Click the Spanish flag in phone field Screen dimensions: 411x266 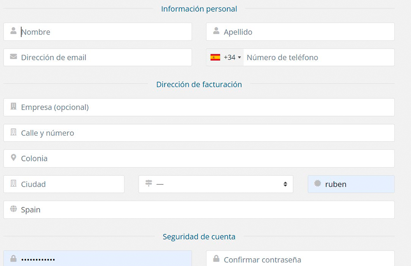pyautogui.click(x=215, y=58)
